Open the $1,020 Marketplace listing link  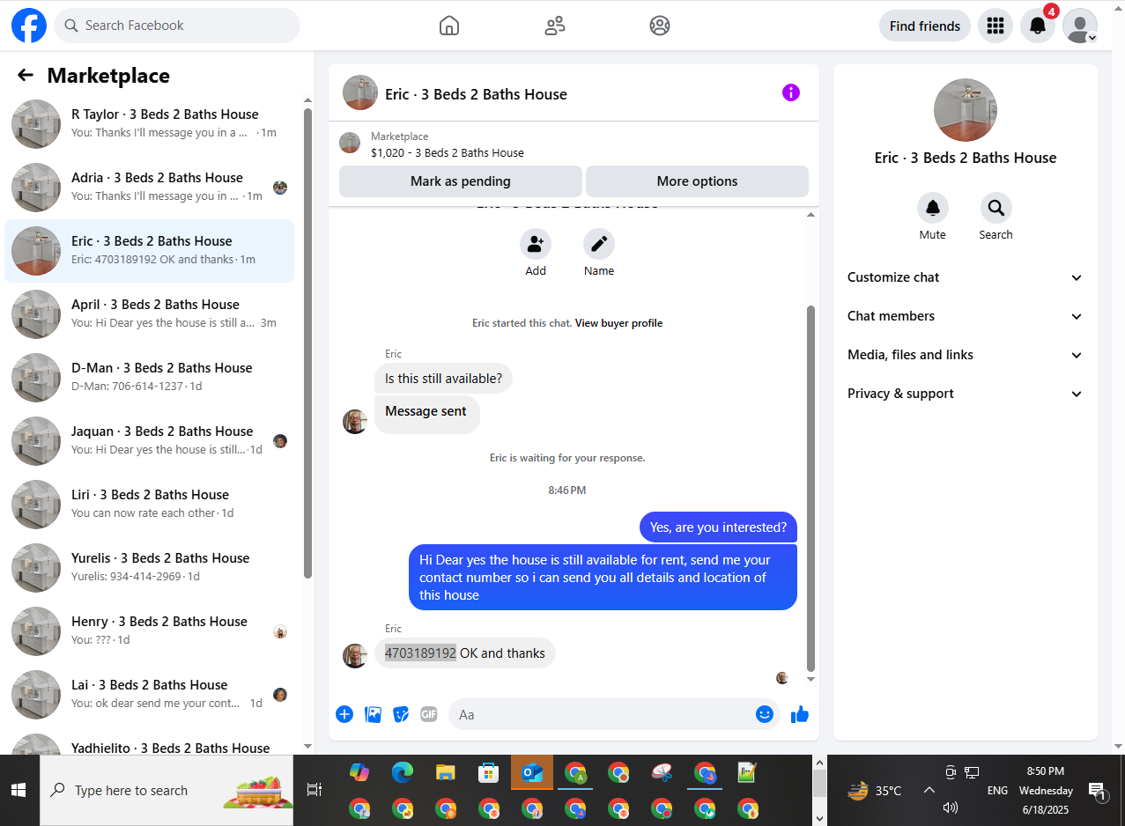[447, 152]
